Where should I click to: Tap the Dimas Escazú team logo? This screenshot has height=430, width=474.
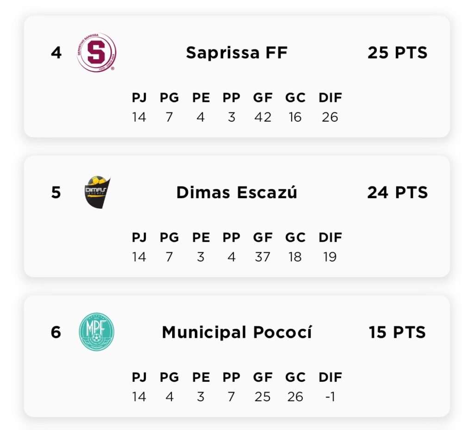[x=97, y=192]
